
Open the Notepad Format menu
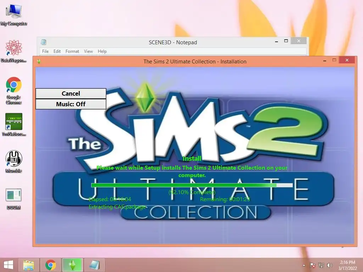click(72, 51)
